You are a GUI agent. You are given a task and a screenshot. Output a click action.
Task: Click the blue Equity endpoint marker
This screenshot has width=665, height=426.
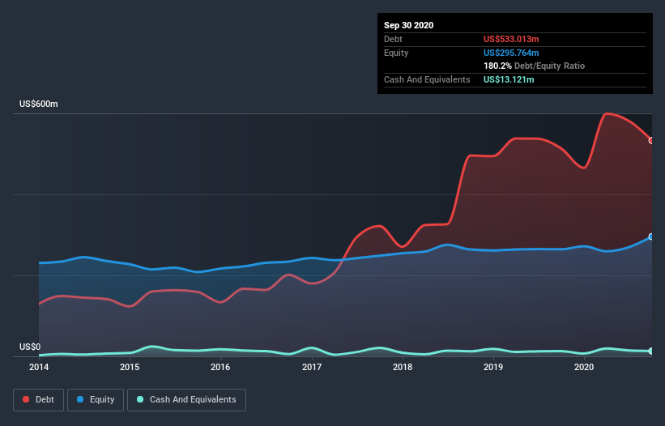point(651,236)
